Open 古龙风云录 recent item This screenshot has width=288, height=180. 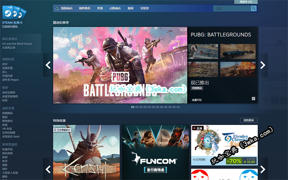point(9,47)
